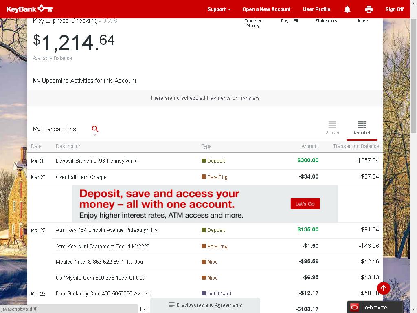Viewport: 417px width, 313px height.
Task: Click the -$12.17 amount
Action: point(309,293)
